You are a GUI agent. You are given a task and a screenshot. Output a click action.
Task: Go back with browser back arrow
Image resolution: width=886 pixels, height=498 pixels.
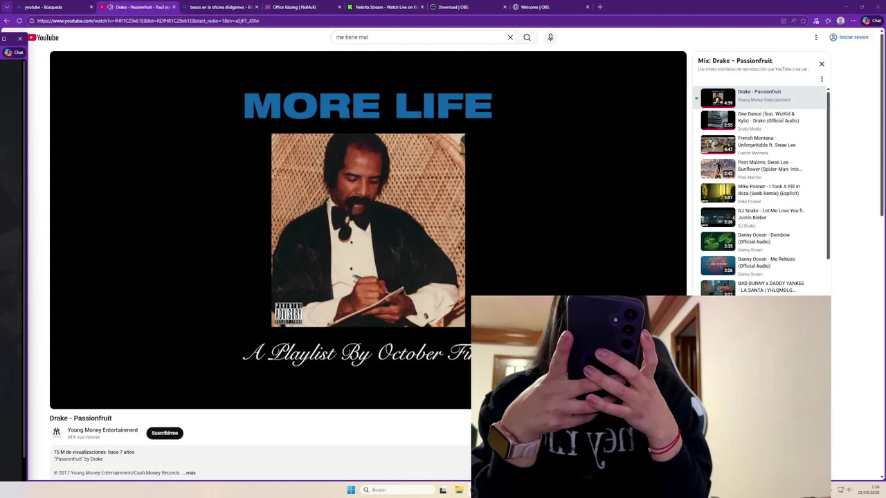7,21
